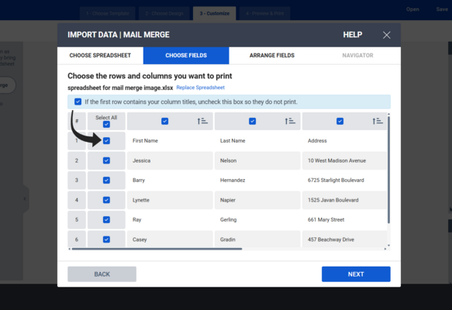452x310 pixels.
Task: Toggle the Address column checkbox
Action: 340,121
